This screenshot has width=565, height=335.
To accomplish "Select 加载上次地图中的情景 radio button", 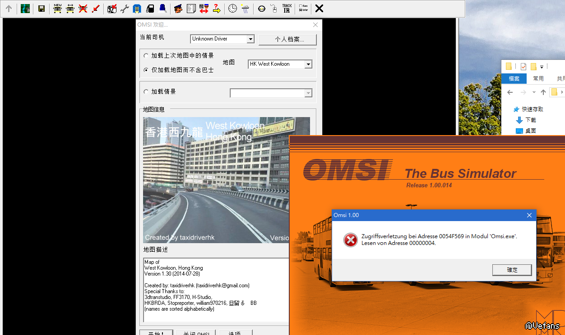I will click(x=146, y=56).
